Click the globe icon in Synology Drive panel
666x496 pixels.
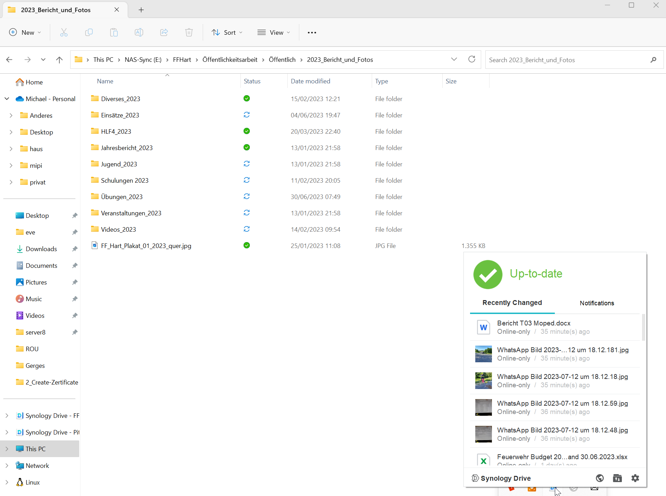600,478
